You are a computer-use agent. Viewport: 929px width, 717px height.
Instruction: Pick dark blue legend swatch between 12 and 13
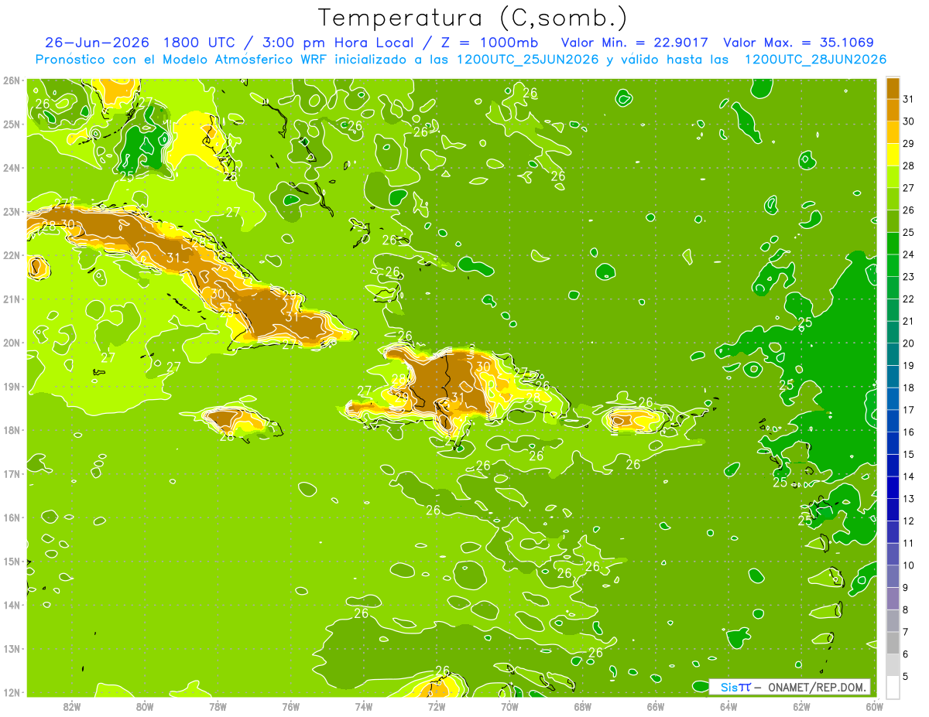point(893,510)
